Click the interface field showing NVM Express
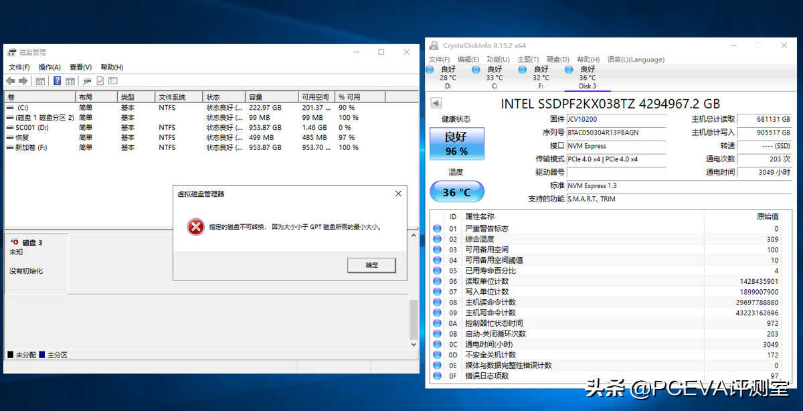 (x=616, y=146)
